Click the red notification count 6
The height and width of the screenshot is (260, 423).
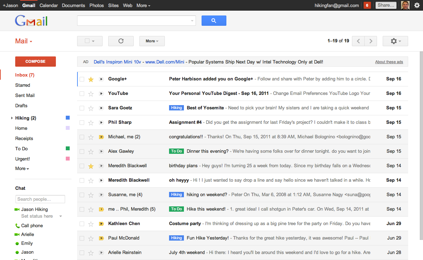(x=367, y=5)
